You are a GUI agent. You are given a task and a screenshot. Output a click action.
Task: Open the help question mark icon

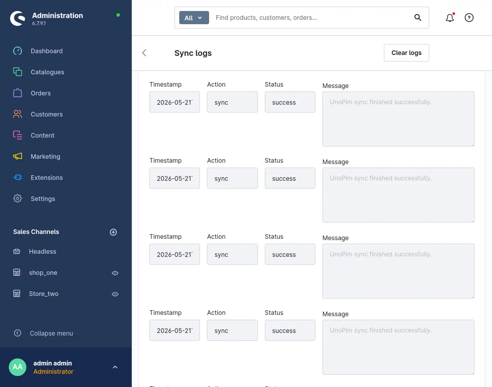click(469, 18)
